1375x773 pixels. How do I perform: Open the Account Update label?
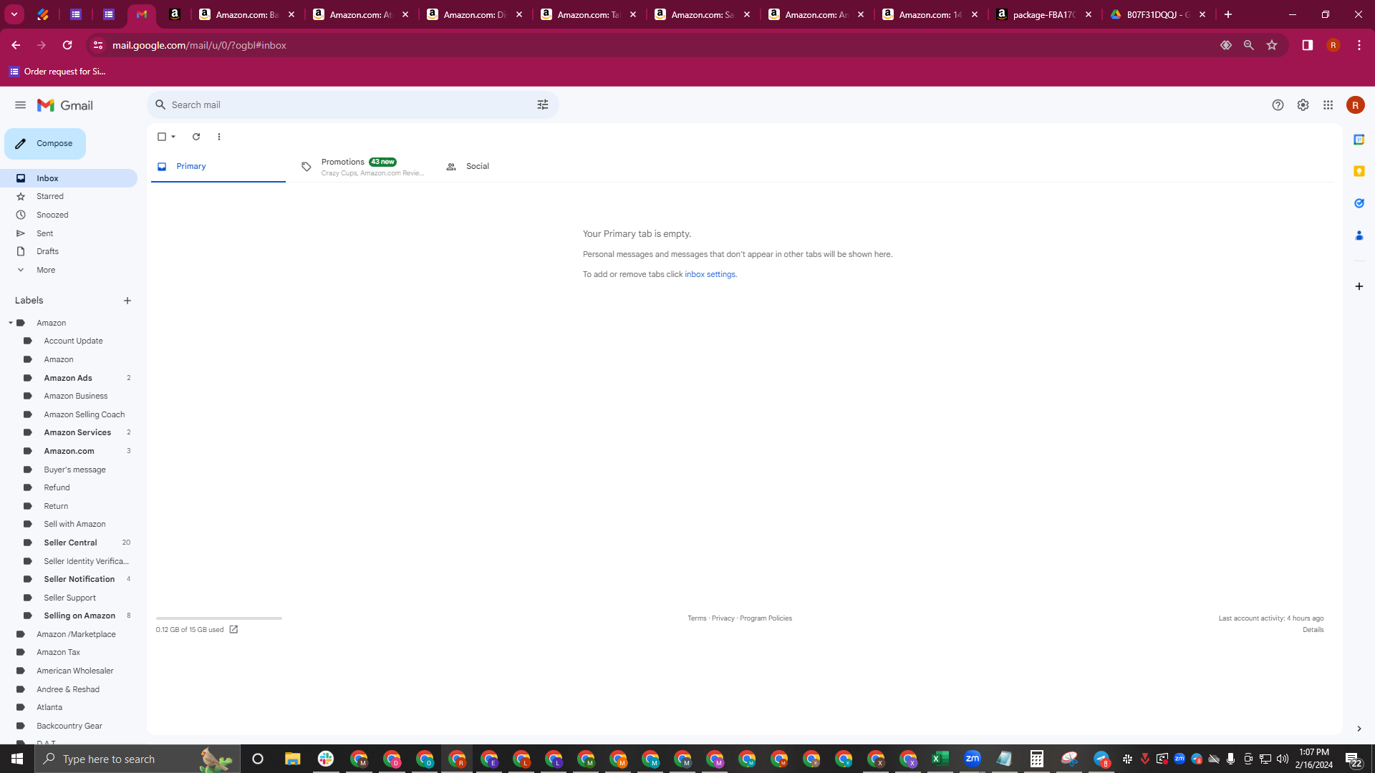coord(73,341)
